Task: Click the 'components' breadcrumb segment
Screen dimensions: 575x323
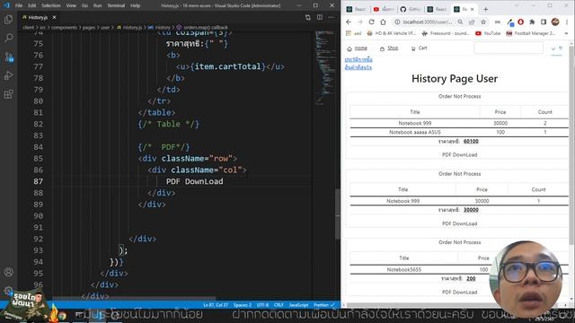Action: 64,28
